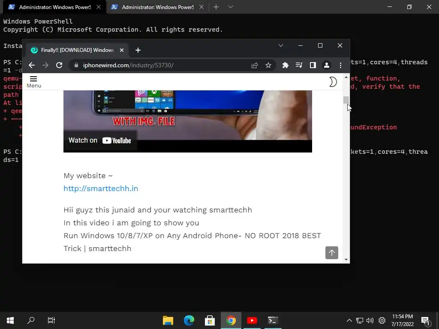View site lock information icon
Viewport: 439px width, 329px height.
click(x=76, y=65)
